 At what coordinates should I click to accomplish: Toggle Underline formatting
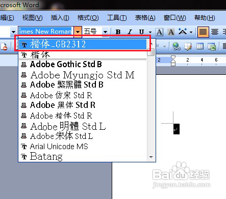[141, 32]
